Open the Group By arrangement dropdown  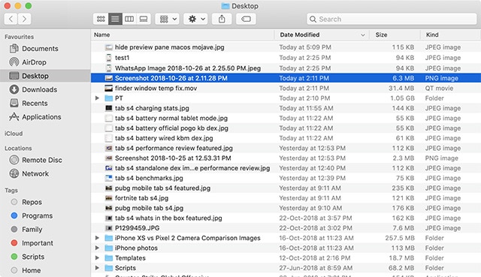click(x=167, y=19)
